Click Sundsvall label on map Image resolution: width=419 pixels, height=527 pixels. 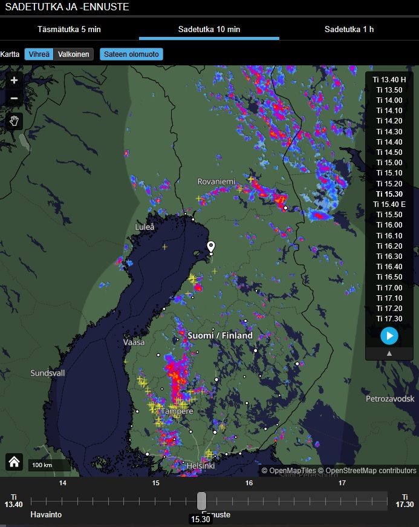[x=48, y=373]
